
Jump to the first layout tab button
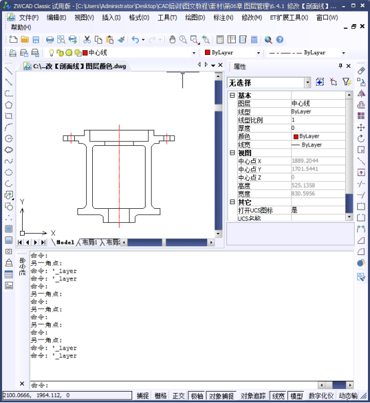click(x=20, y=242)
